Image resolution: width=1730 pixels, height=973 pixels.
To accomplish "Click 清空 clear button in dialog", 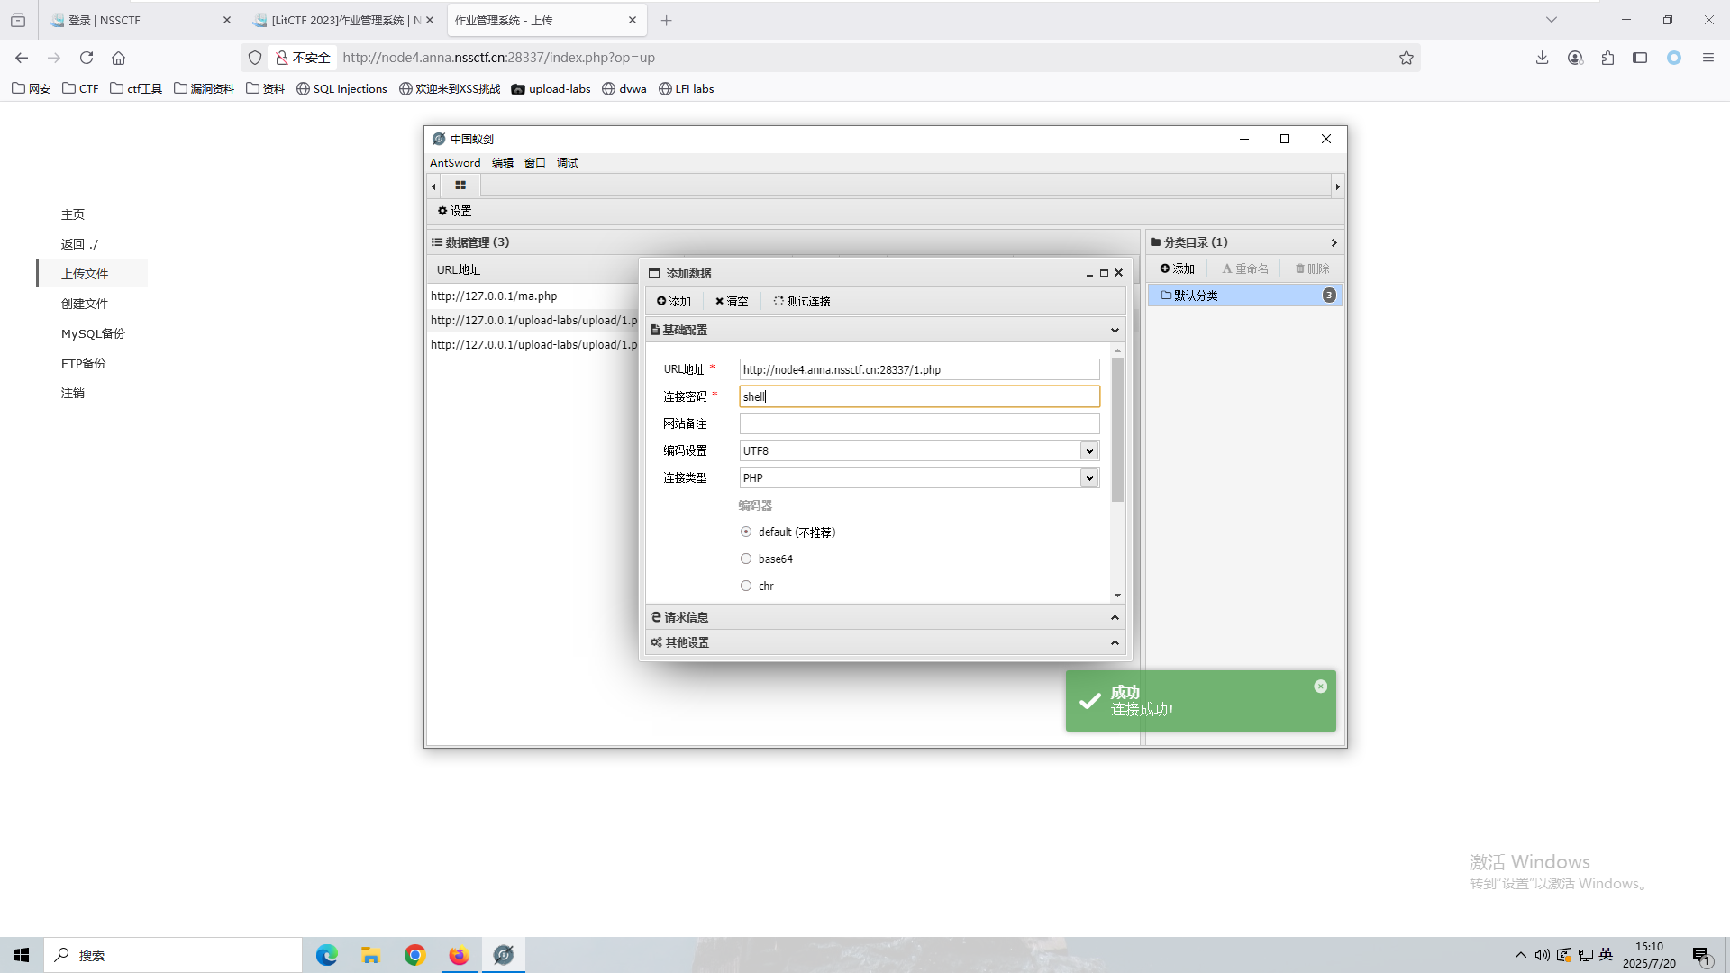I will click(732, 301).
